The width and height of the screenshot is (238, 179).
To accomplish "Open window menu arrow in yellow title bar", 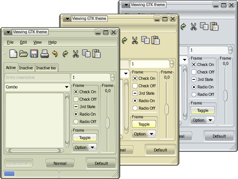I will click(x=67, y=19).
